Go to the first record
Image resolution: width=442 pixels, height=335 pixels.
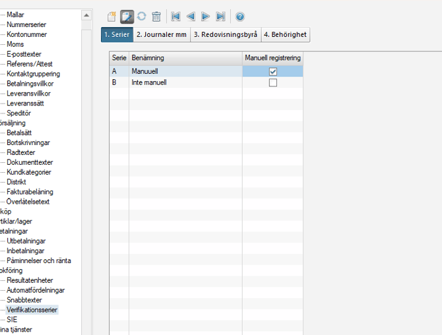pyautogui.click(x=175, y=16)
